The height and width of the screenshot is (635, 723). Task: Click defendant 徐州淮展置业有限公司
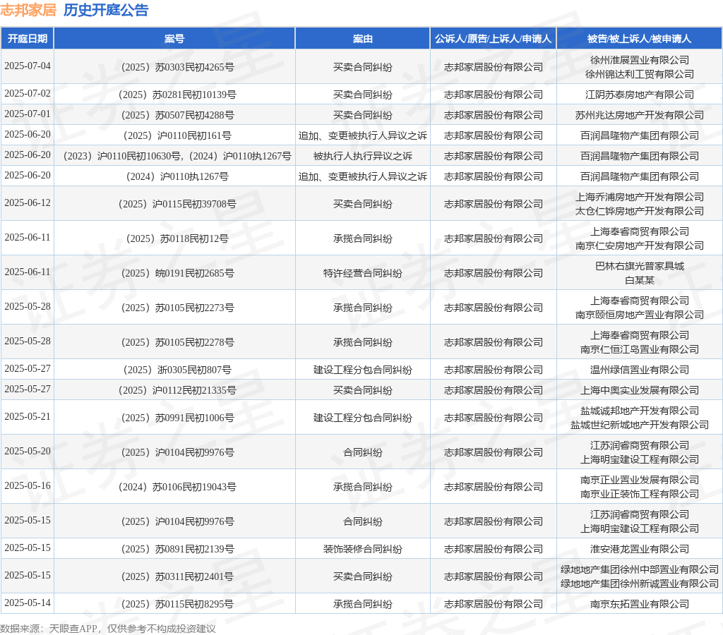(x=639, y=60)
